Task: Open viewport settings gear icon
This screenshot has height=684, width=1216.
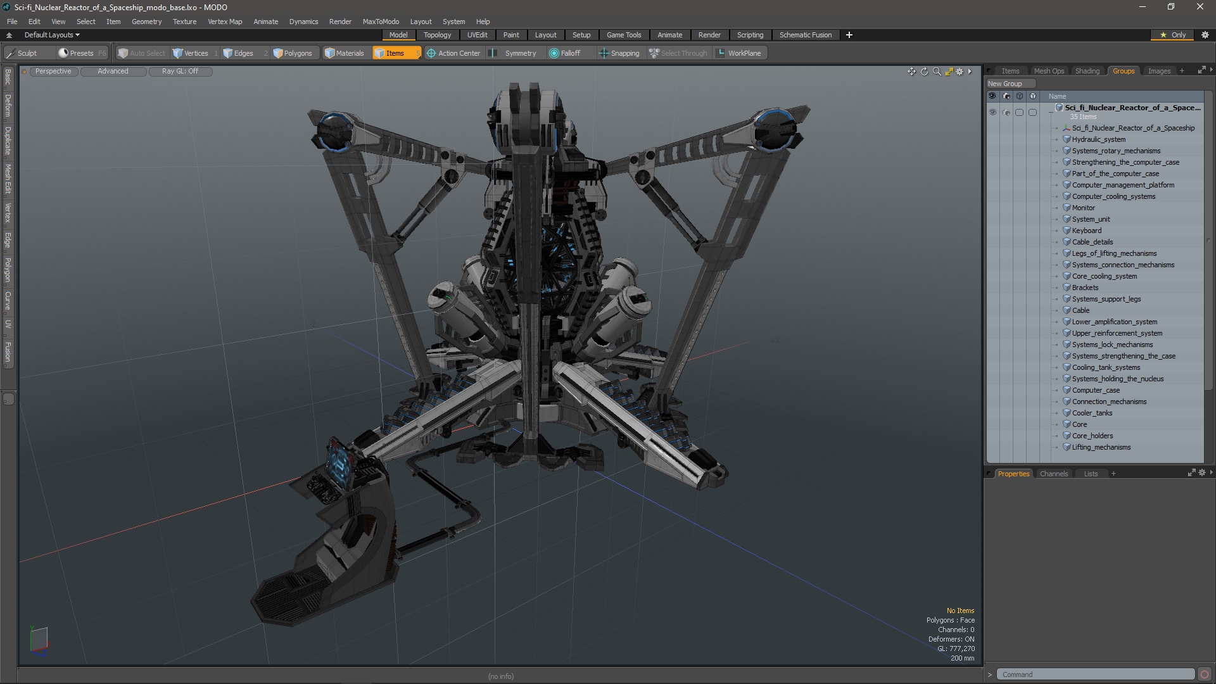Action: click(959, 72)
